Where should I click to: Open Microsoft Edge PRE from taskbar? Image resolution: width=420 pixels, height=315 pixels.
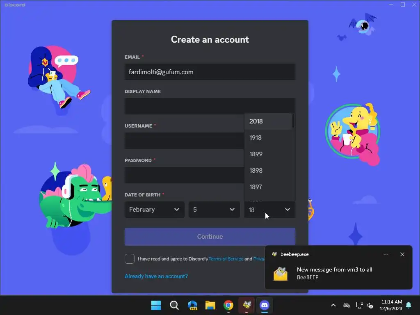click(192, 305)
